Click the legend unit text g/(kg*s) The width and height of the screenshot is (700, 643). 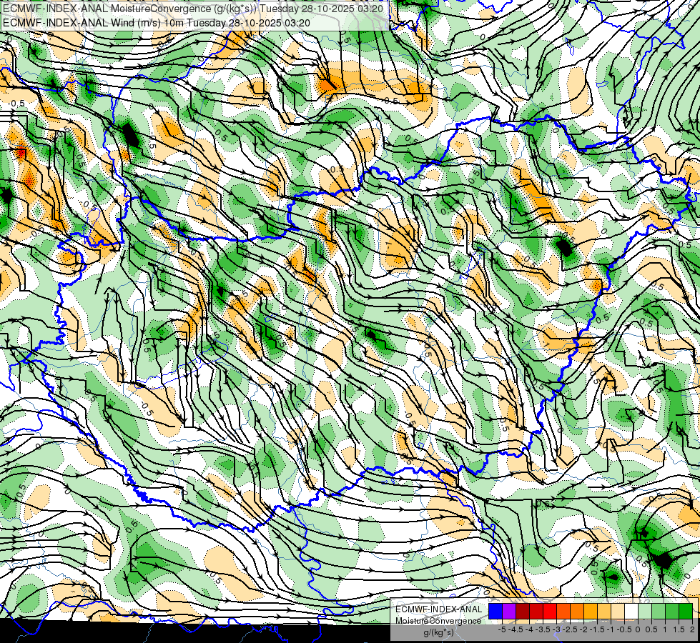coord(438,632)
